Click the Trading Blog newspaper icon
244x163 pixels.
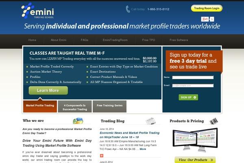tap(150, 121)
